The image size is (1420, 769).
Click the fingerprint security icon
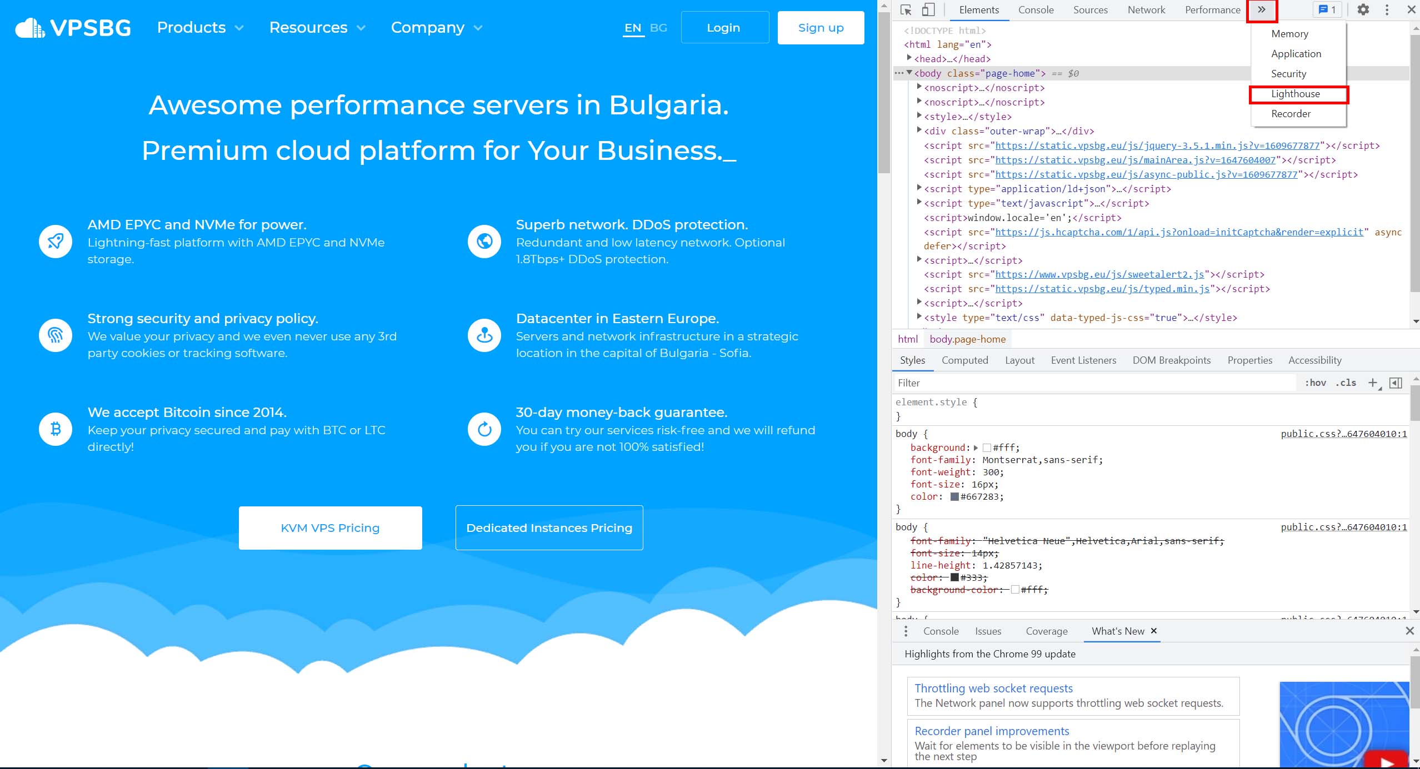click(x=56, y=335)
